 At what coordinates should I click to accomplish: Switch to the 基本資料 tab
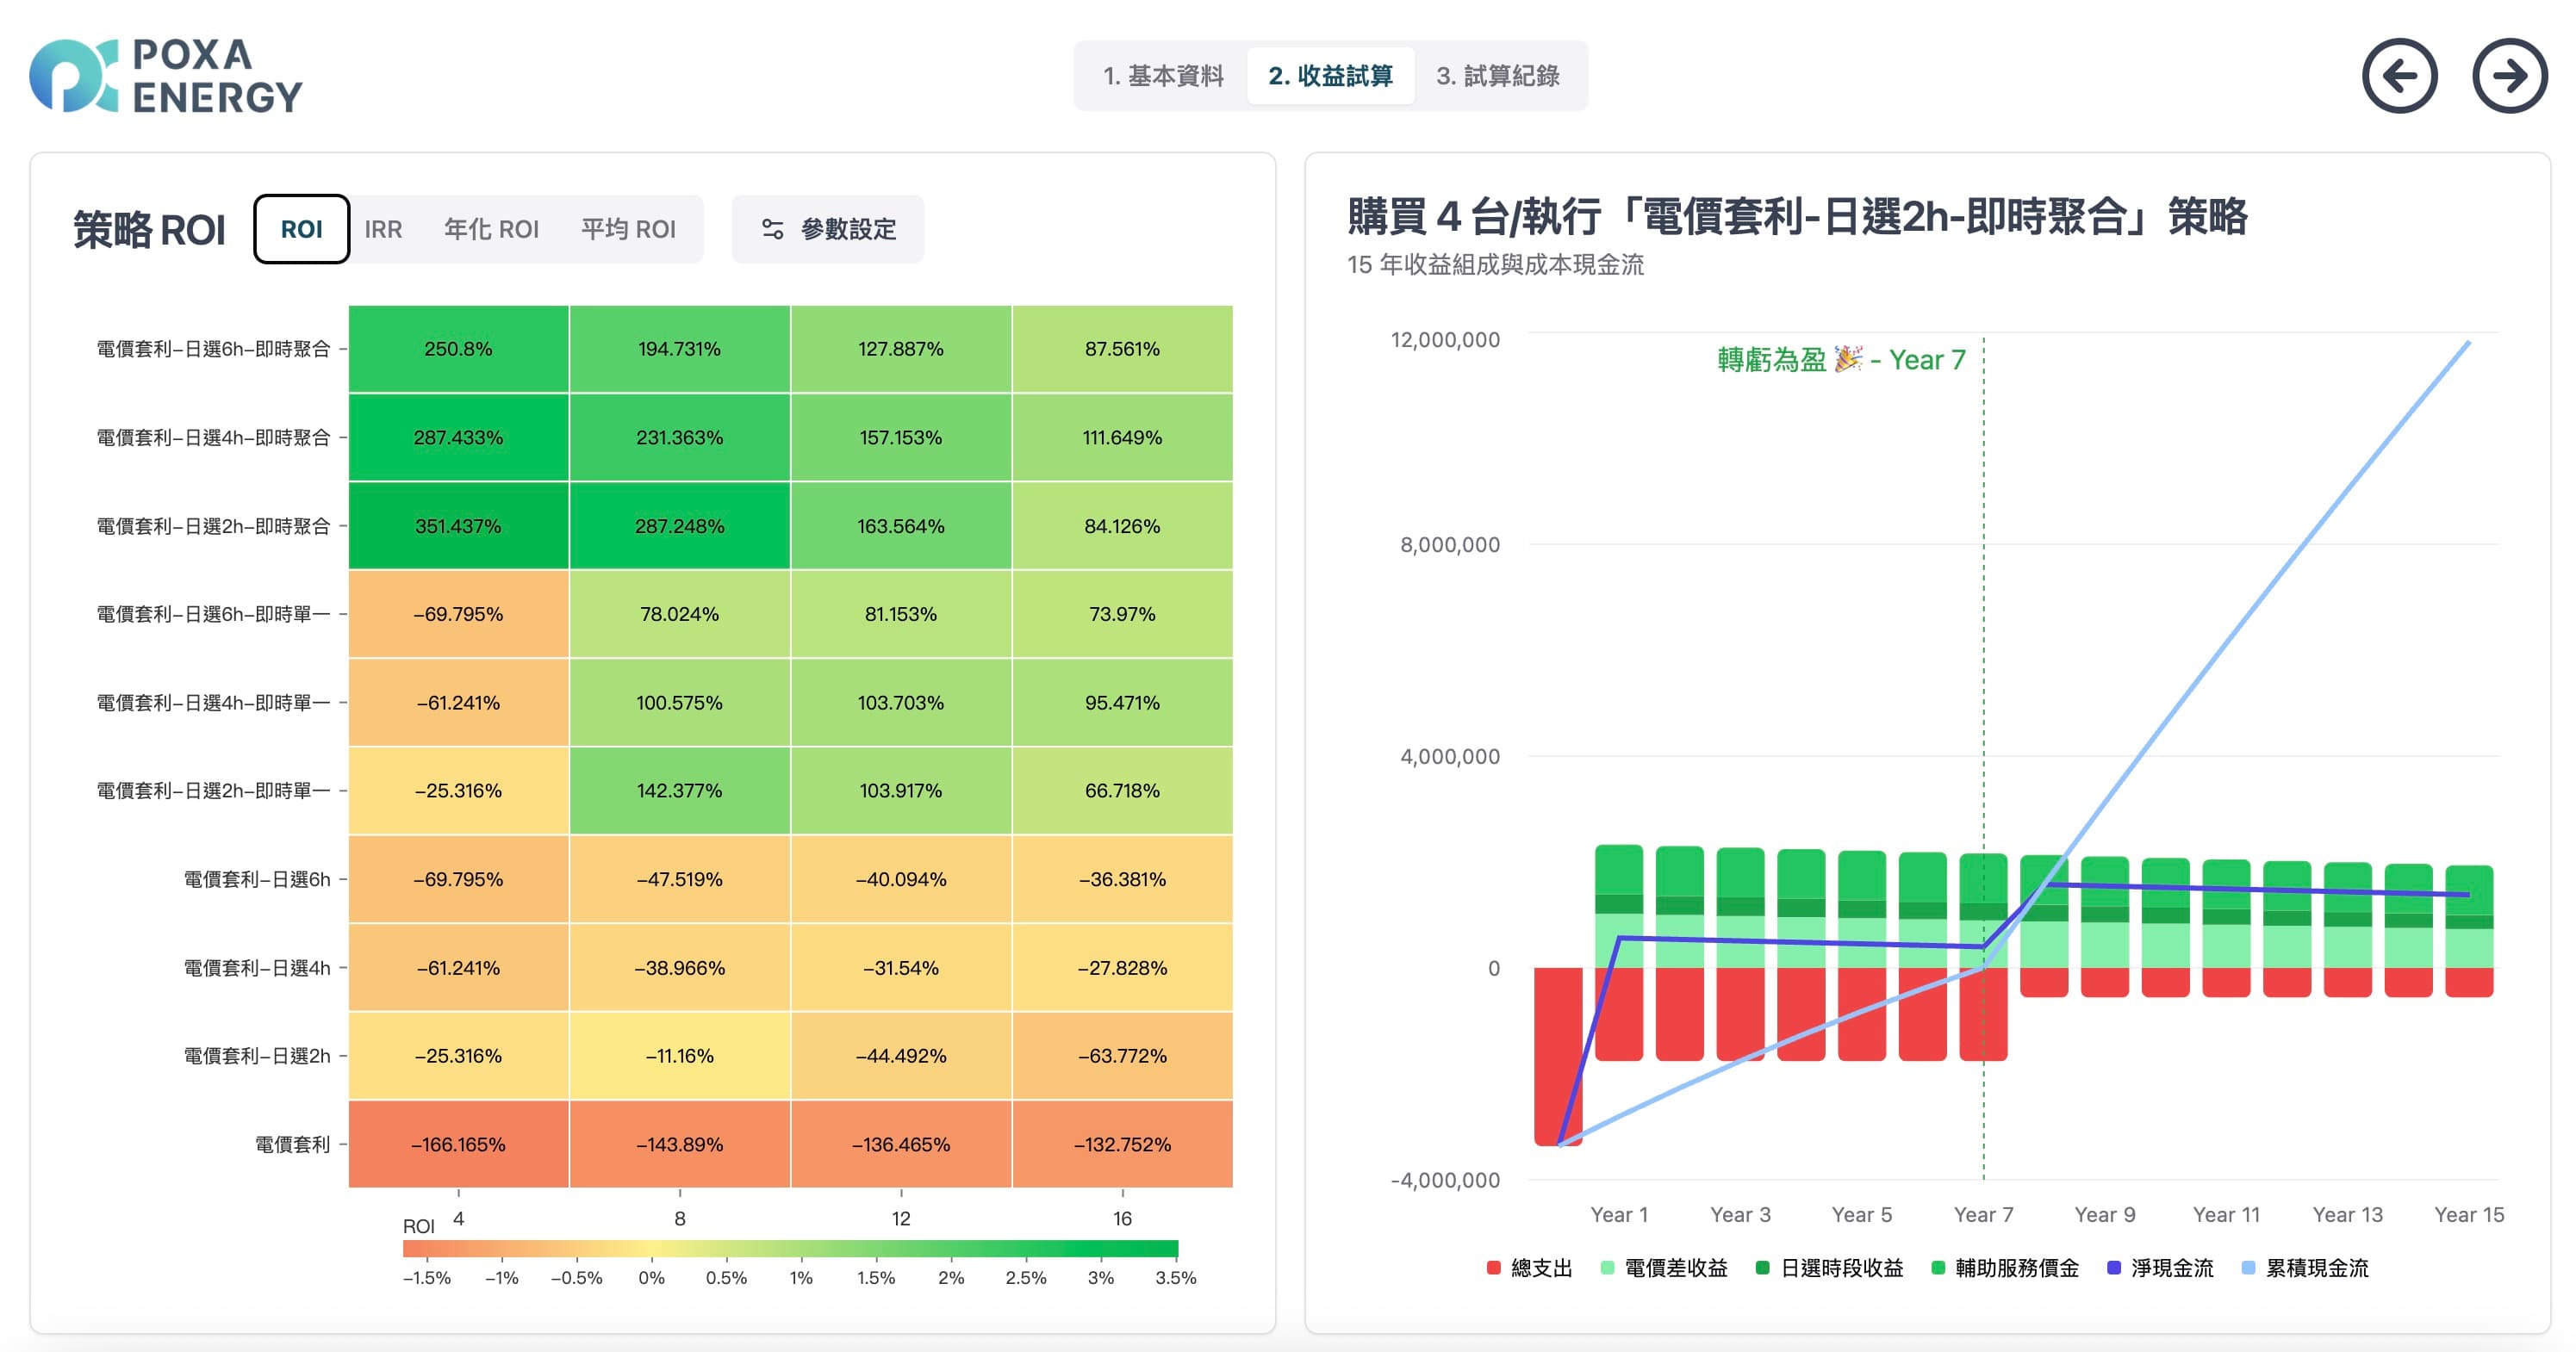click(1165, 76)
